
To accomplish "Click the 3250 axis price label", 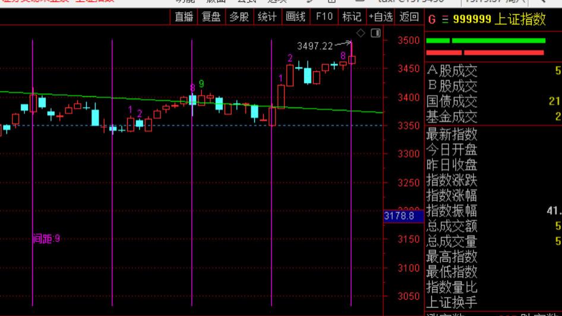I will [x=409, y=183].
